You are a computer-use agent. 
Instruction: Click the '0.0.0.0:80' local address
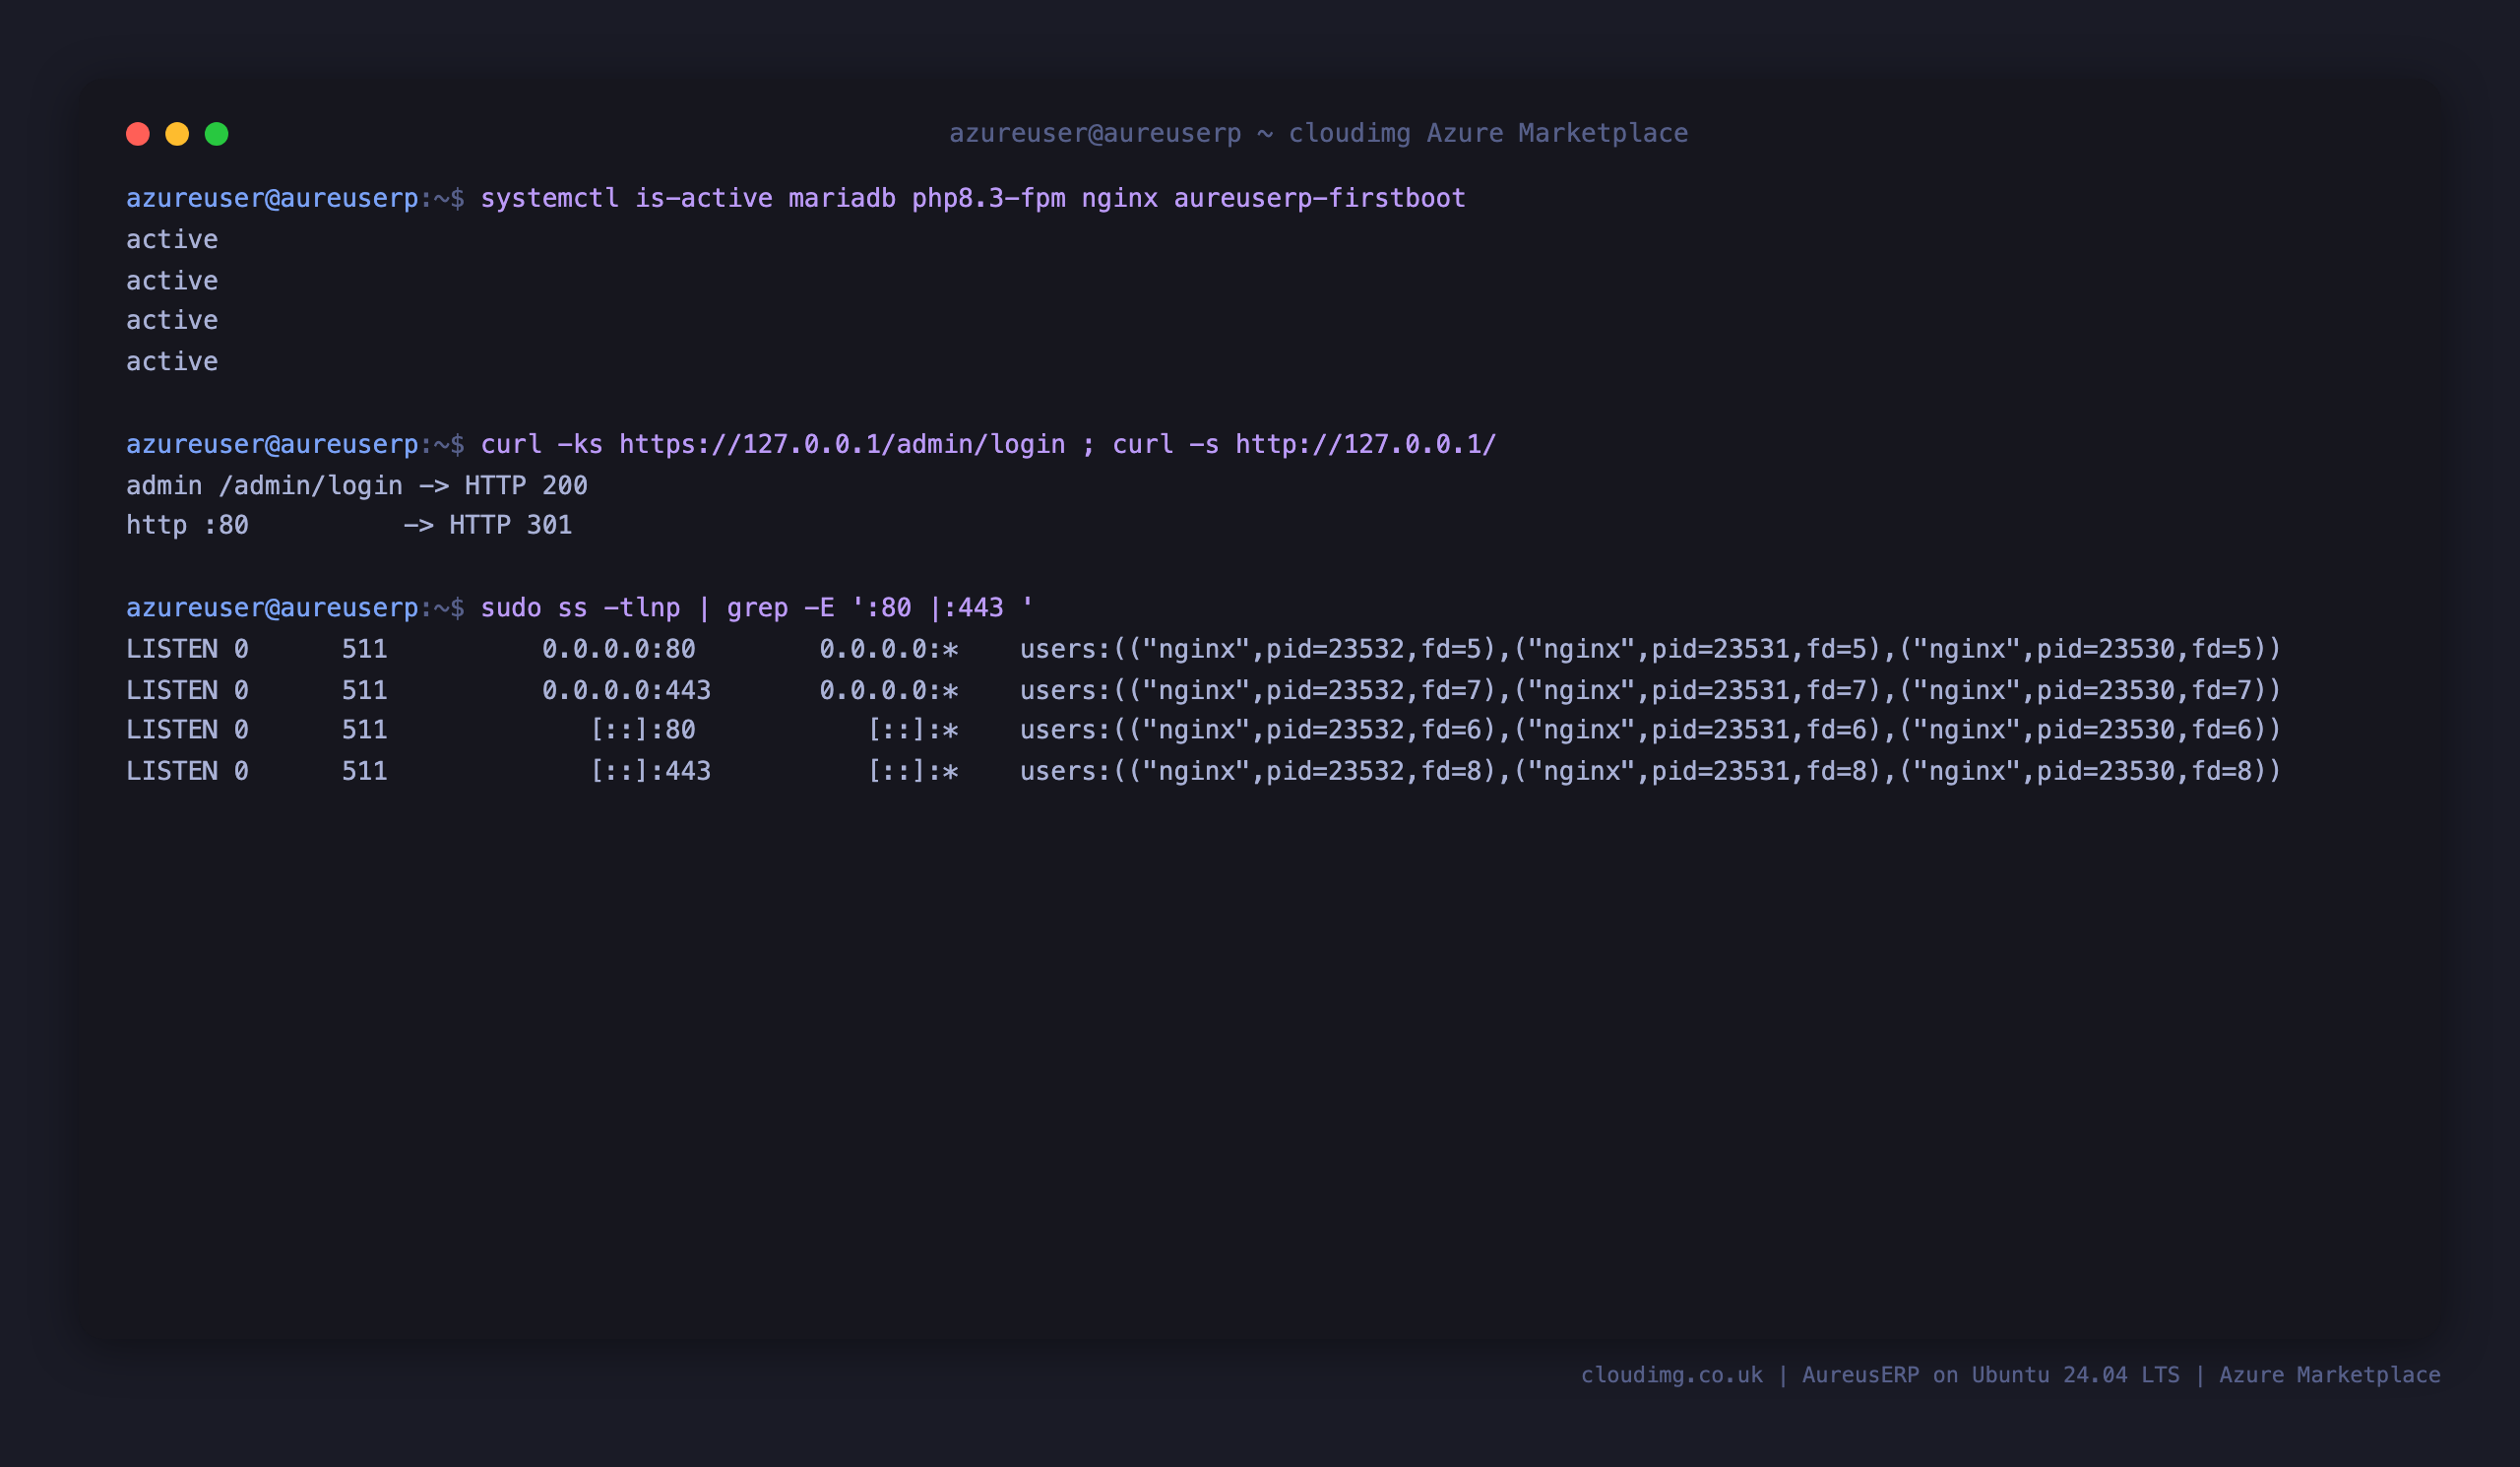click(619, 649)
